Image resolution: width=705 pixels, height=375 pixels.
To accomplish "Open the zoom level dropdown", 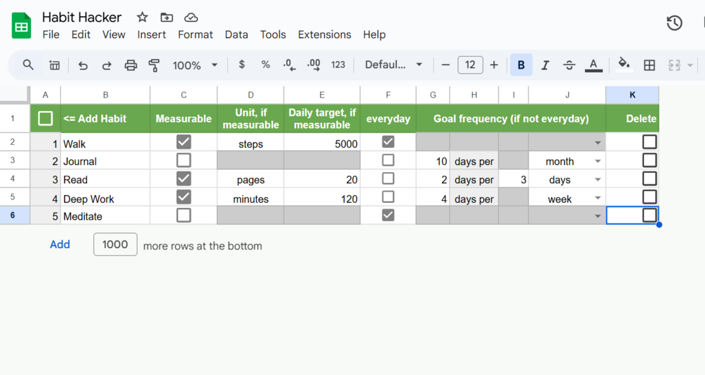I will click(195, 65).
